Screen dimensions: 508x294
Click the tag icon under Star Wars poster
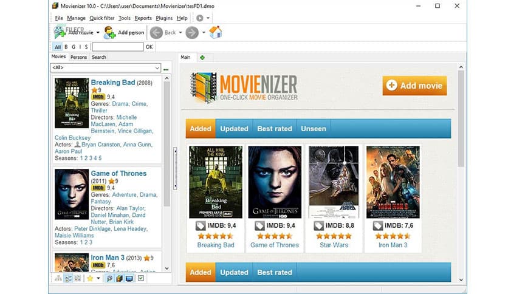319,226
